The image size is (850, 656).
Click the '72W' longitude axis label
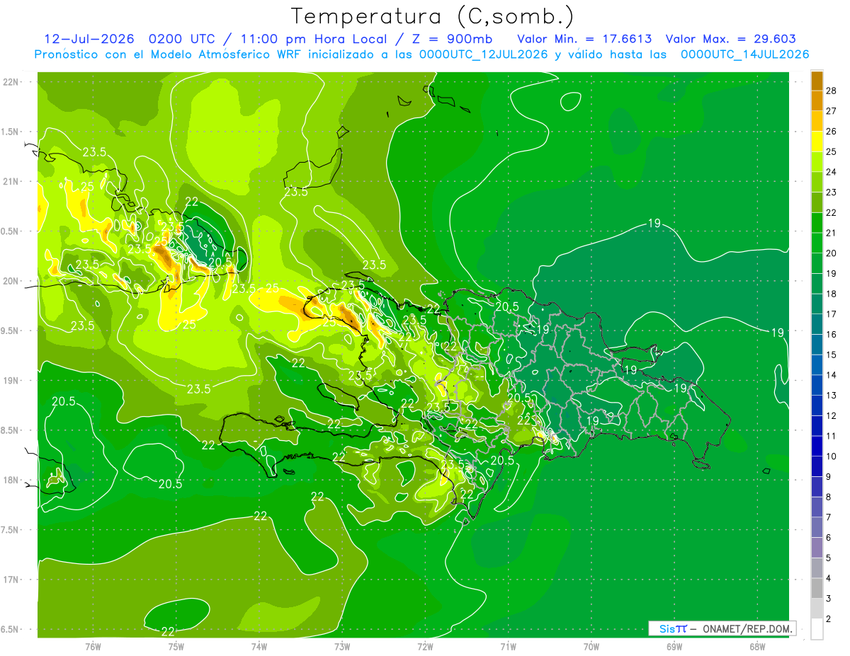[425, 646]
